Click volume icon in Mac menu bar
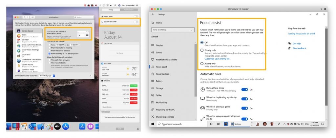This screenshot has width=336, height=138. (112, 5)
